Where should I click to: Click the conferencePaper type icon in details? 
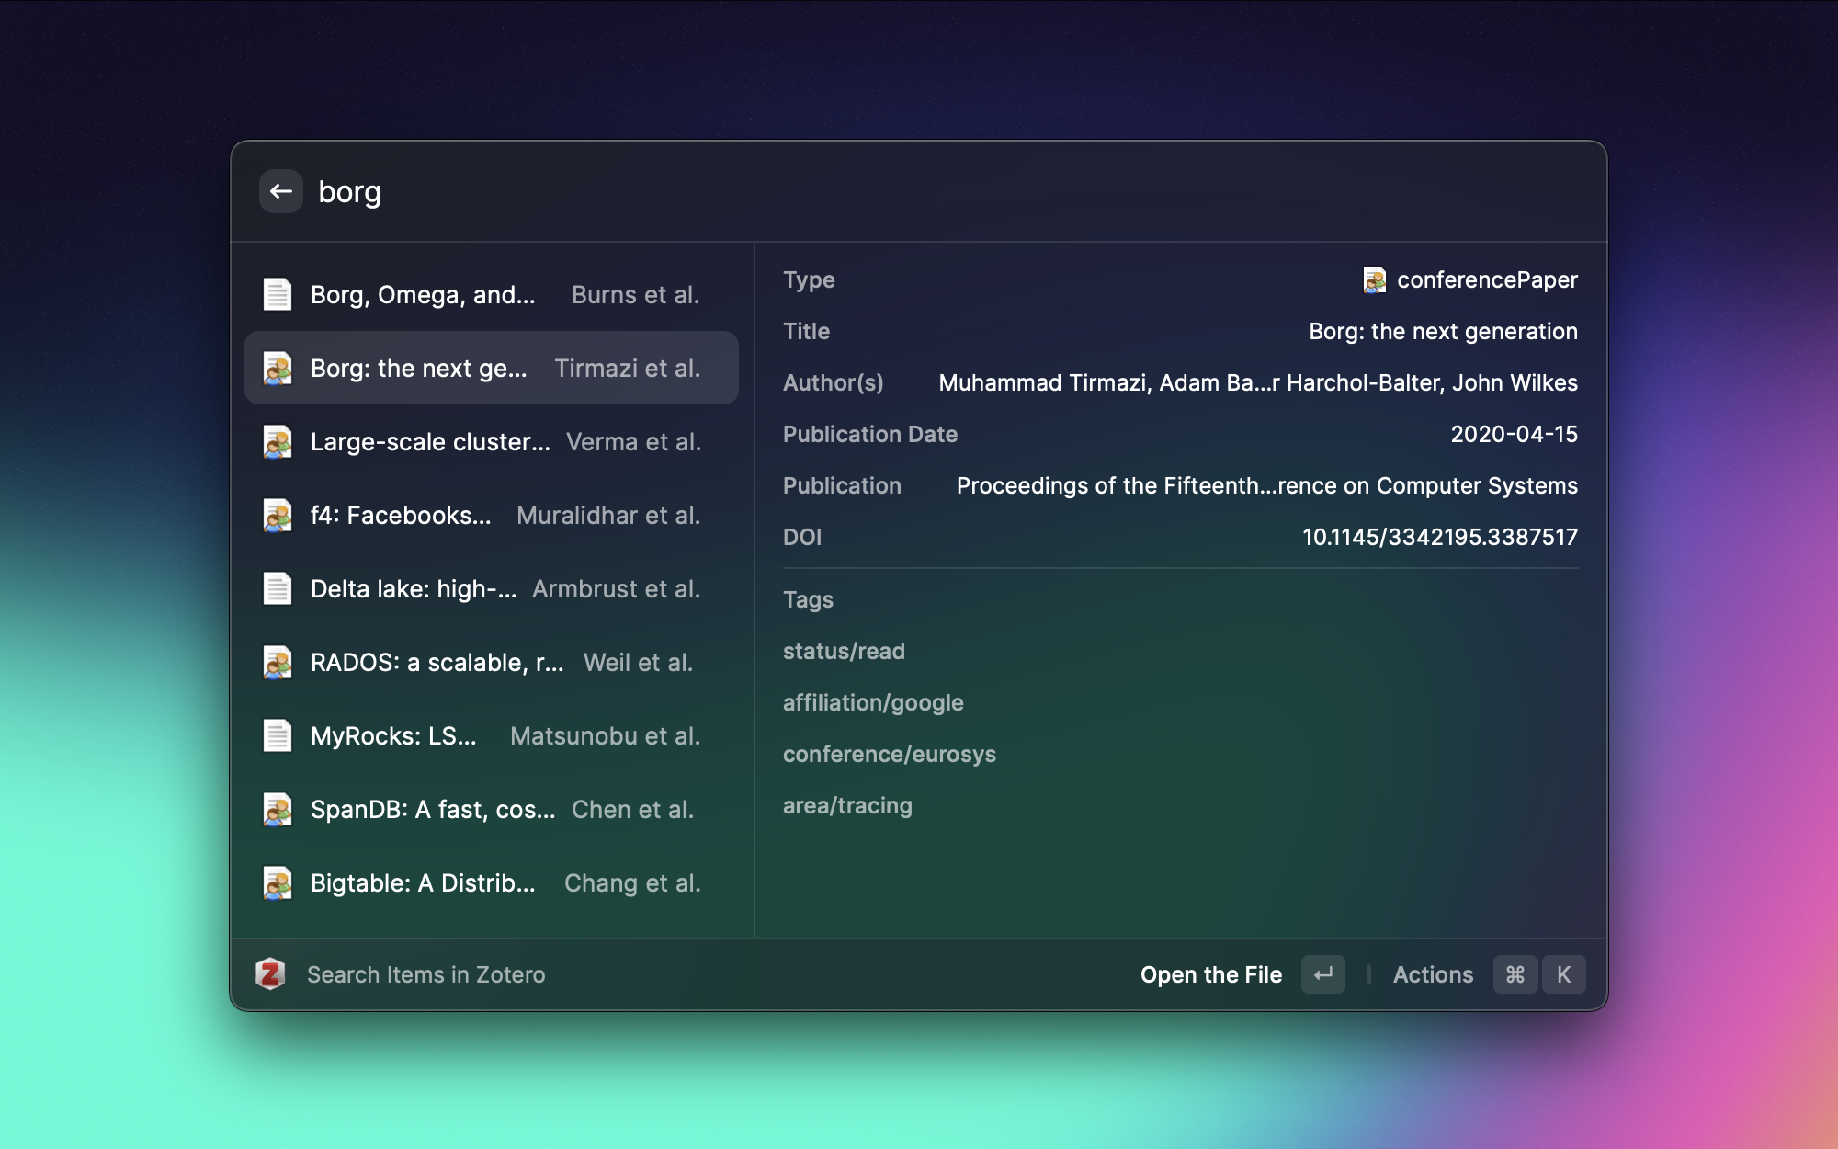(1374, 280)
